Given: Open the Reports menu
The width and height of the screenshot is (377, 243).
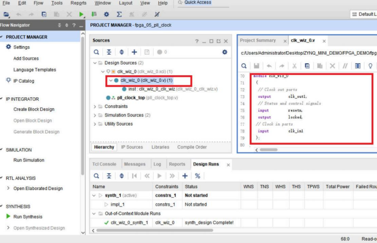Looking at the screenshot, I should pyautogui.click(x=78, y=3).
